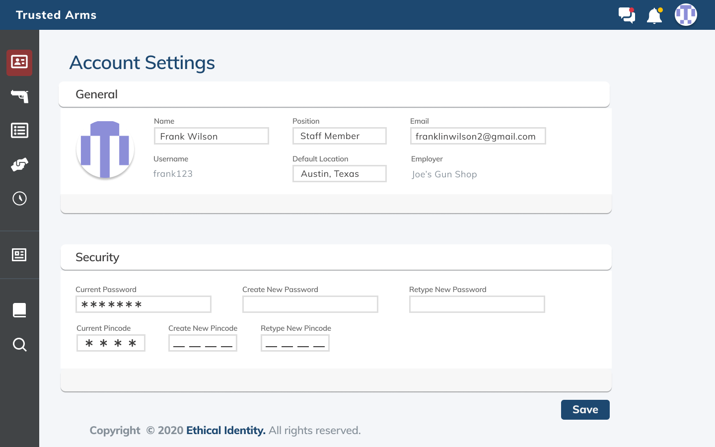Click the handshake icon in sidebar
This screenshot has width=715, height=447.
(x=20, y=164)
